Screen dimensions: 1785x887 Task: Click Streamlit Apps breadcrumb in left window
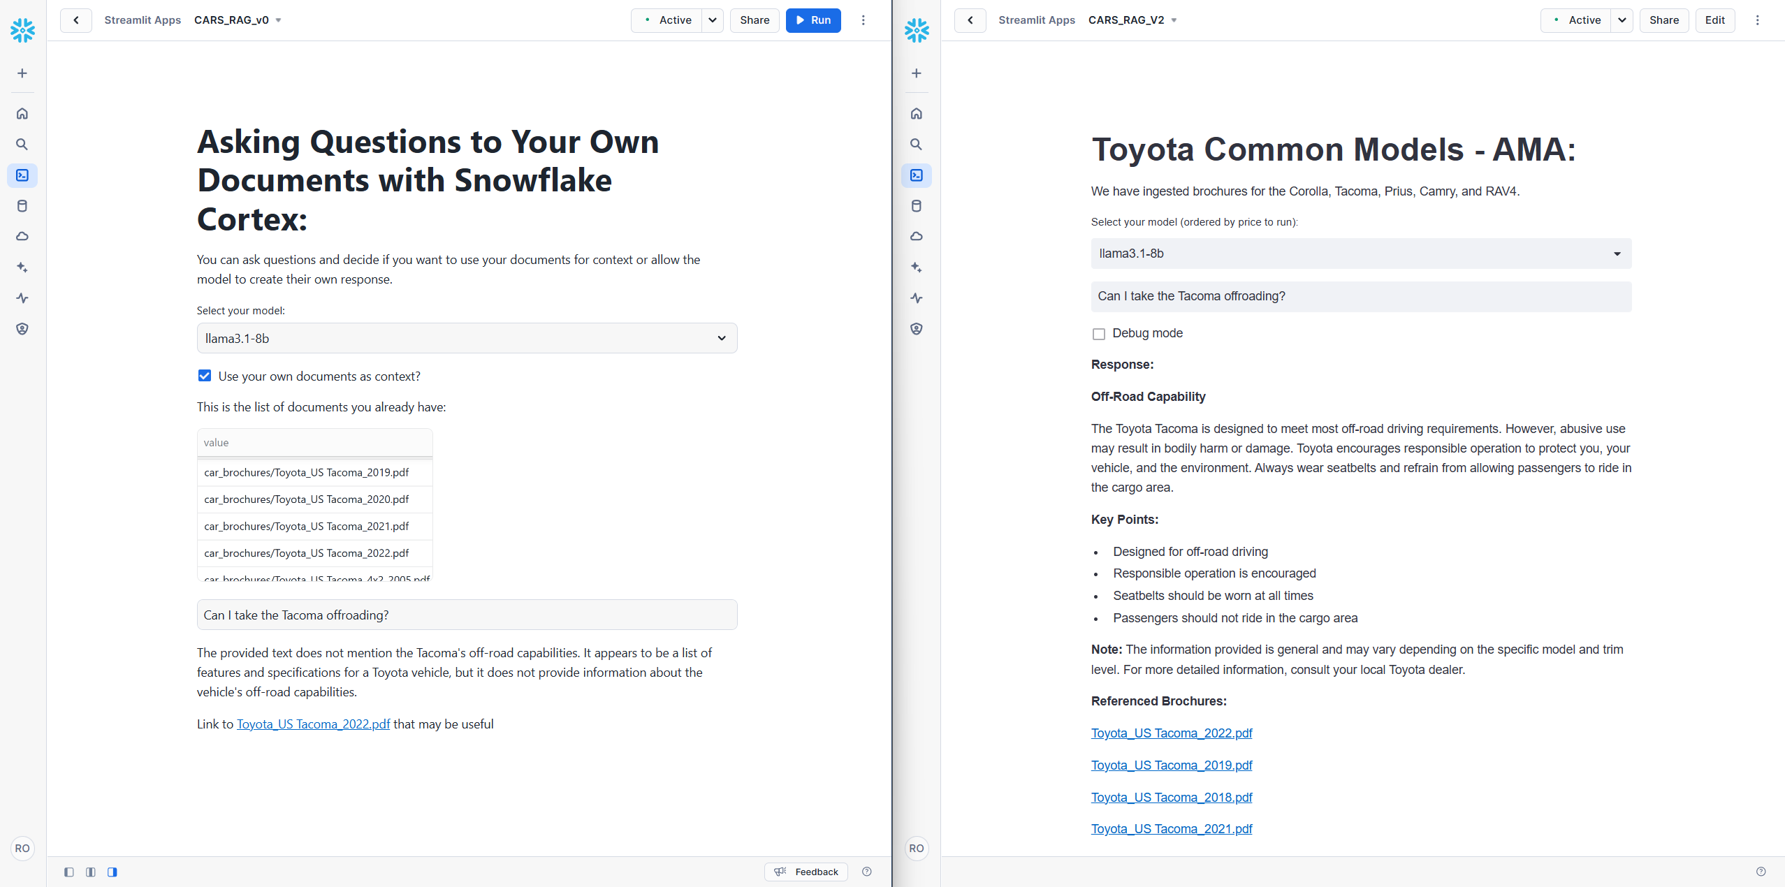click(143, 20)
